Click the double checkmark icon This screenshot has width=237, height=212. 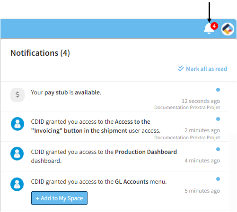point(181,68)
